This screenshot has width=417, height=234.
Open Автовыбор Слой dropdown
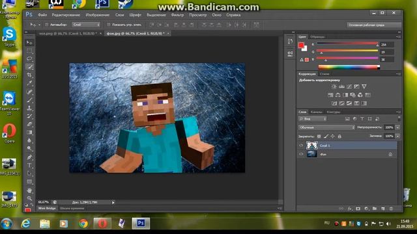[86, 25]
